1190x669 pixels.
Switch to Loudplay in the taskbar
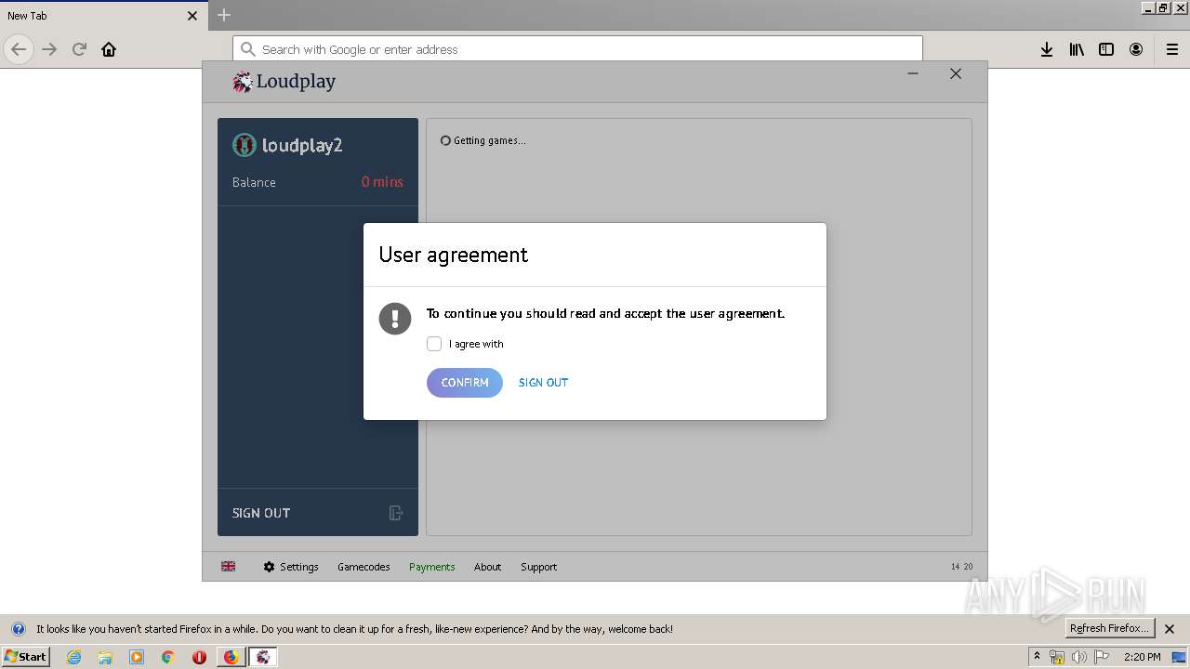tap(263, 657)
